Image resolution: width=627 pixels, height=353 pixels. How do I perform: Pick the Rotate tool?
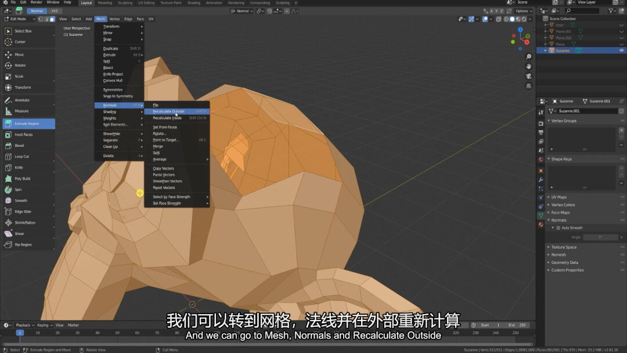tap(28, 65)
